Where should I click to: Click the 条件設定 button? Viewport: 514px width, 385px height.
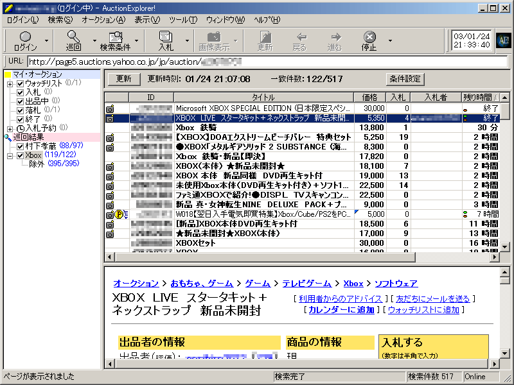[x=405, y=79]
